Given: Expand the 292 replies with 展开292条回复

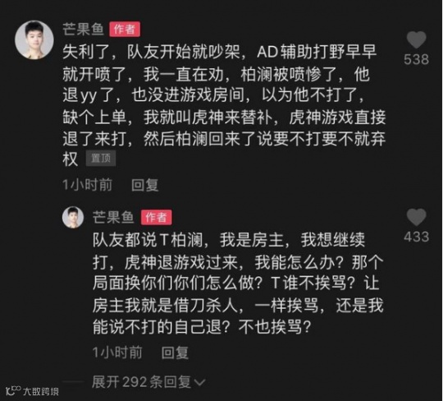Looking at the screenshot, I should click(148, 382).
